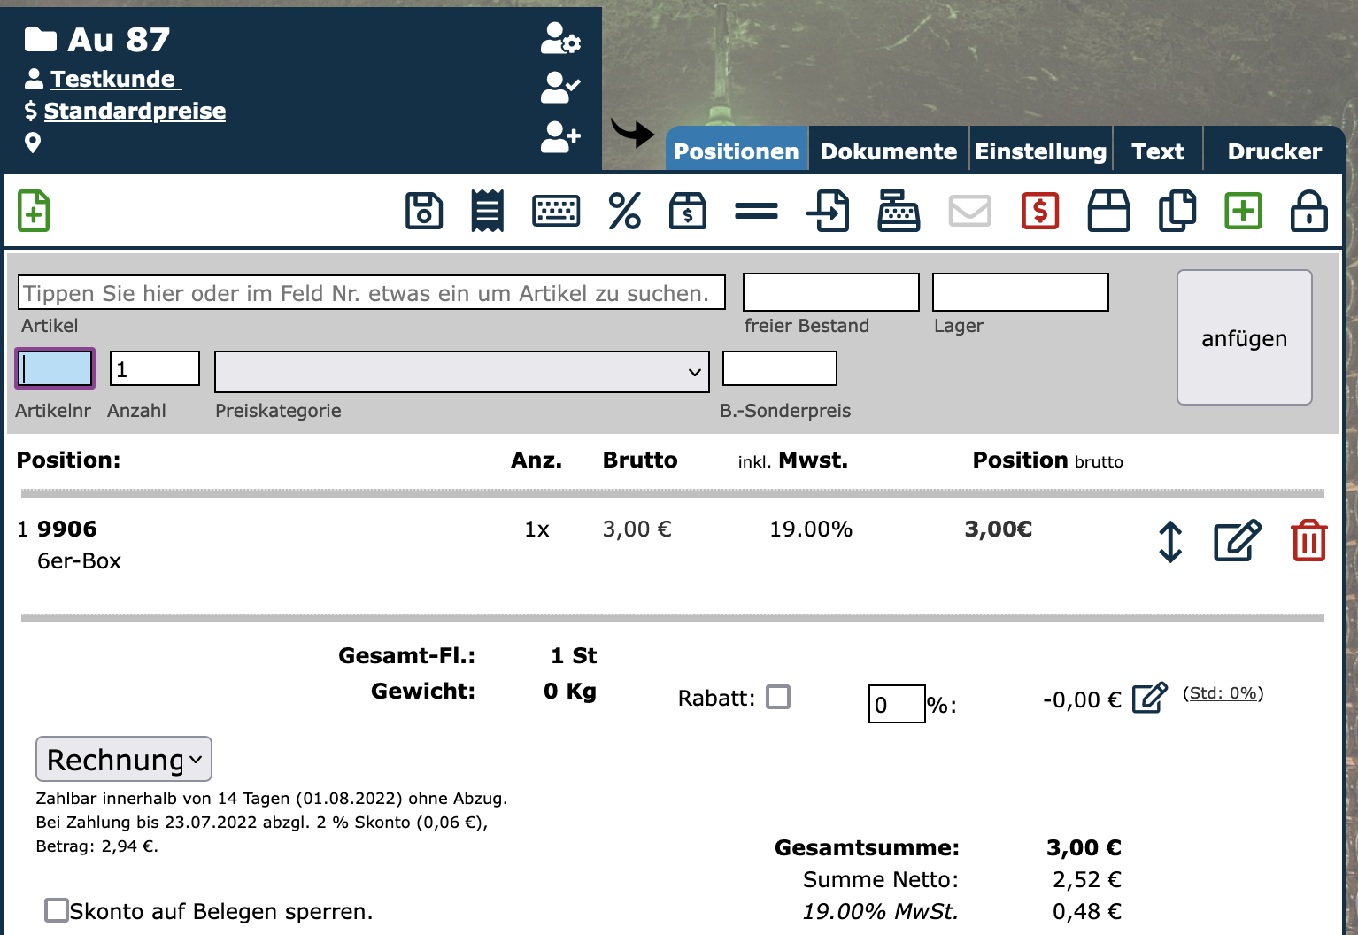Click the Anzahl quantity input field
1358x935 pixels.
click(155, 368)
